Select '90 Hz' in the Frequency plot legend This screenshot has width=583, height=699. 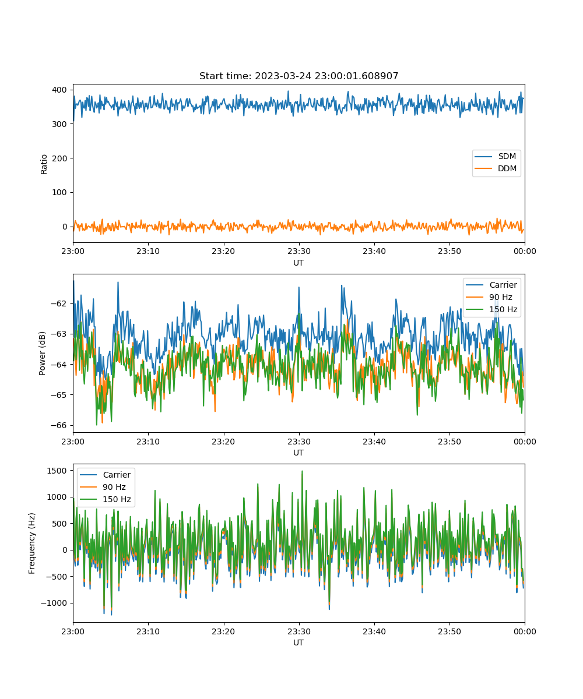[x=114, y=487]
